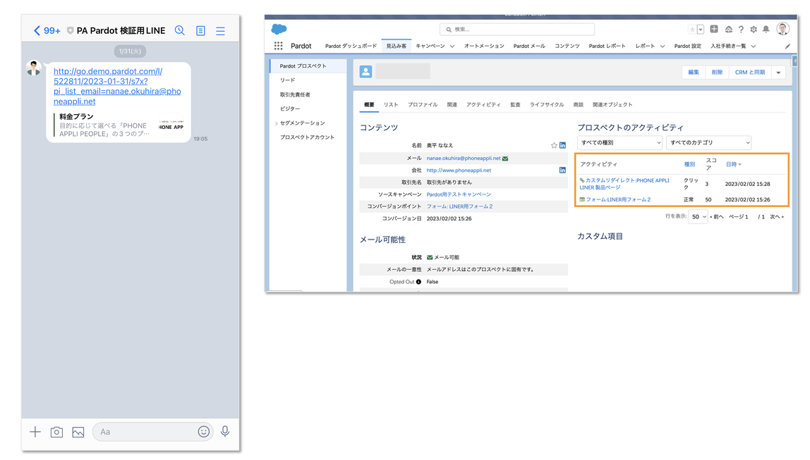The height and width of the screenshot is (460, 810).
Task: Open Salesforce help question mark
Action: pos(741,30)
